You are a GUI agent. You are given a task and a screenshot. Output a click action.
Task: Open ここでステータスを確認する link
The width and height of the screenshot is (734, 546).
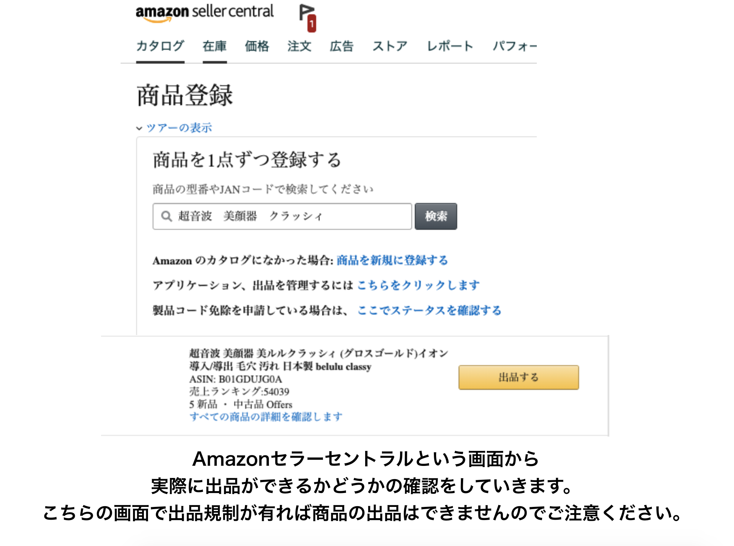pyautogui.click(x=429, y=311)
